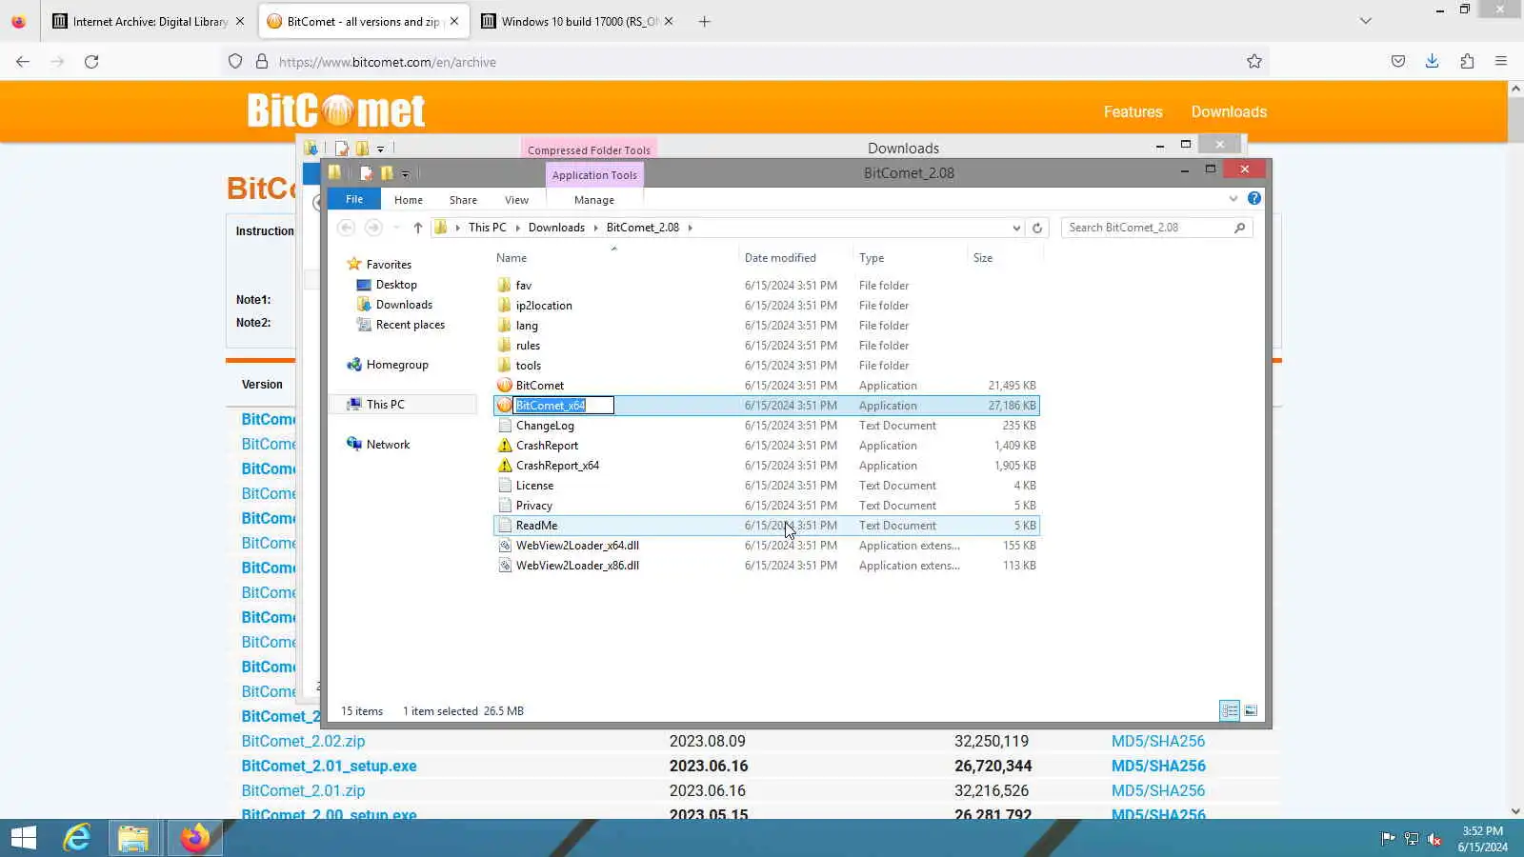Open Firefox downloads panel
The width and height of the screenshot is (1524, 857).
[1432, 62]
